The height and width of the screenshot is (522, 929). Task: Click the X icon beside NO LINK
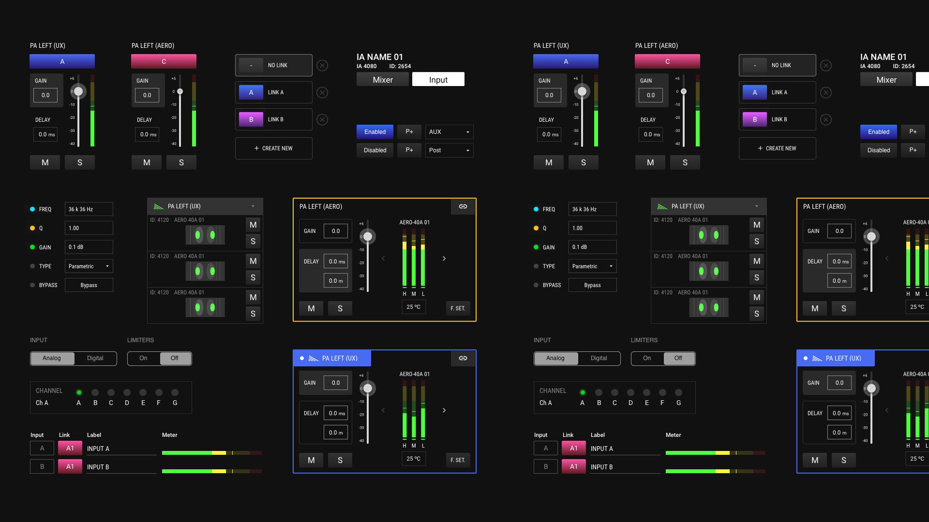tap(322, 65)
